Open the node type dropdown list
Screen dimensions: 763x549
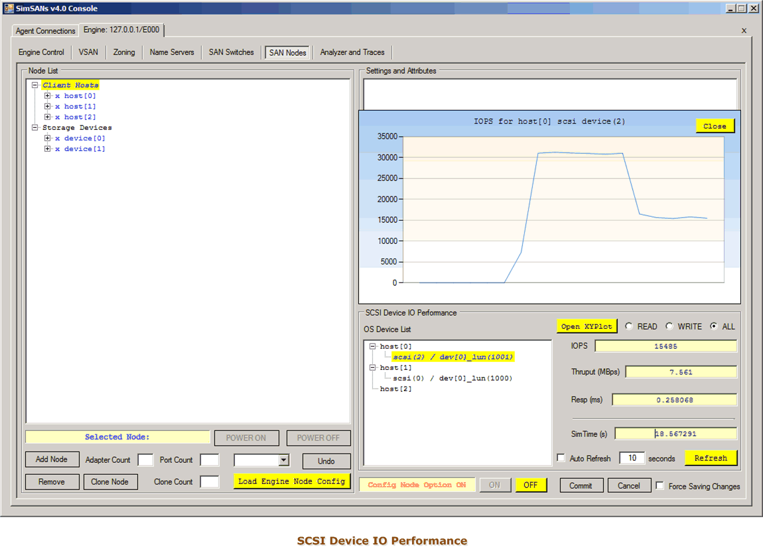coord(283,460)
